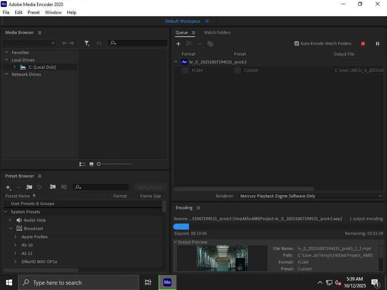Screen dimensions: 387x290
Task: Switch Media Browser to list view
Action: (82, 164)
